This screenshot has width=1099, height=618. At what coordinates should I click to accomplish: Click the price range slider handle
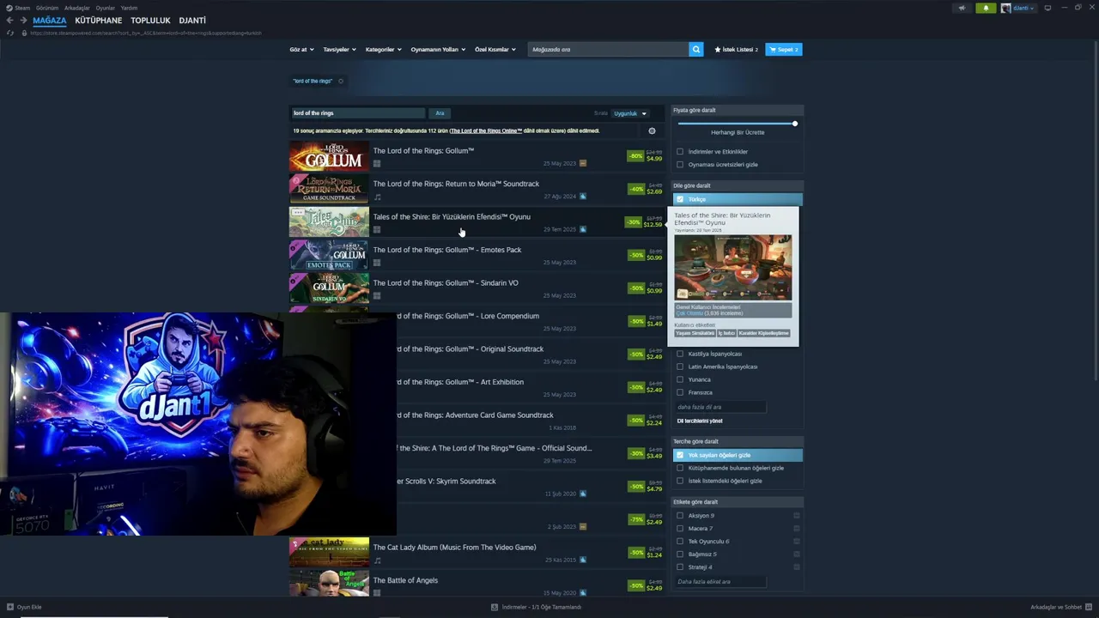point(795,124)
